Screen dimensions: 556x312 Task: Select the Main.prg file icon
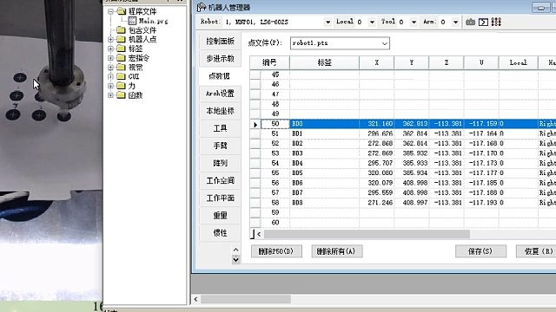coord(132,21)
